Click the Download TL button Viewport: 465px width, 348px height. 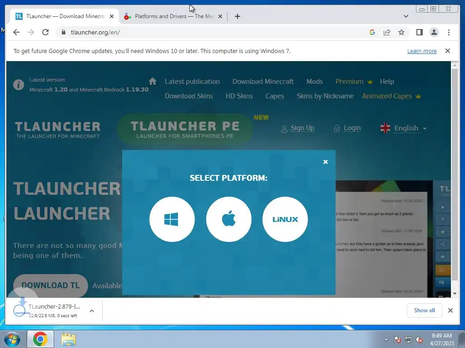click(x=50, y=285)
